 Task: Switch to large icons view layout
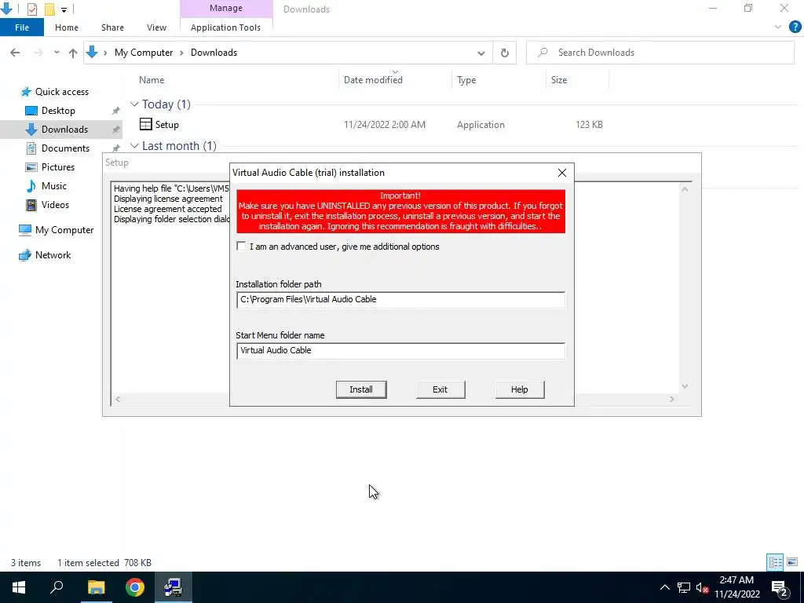pyautogui.click(x=792, y=562)
